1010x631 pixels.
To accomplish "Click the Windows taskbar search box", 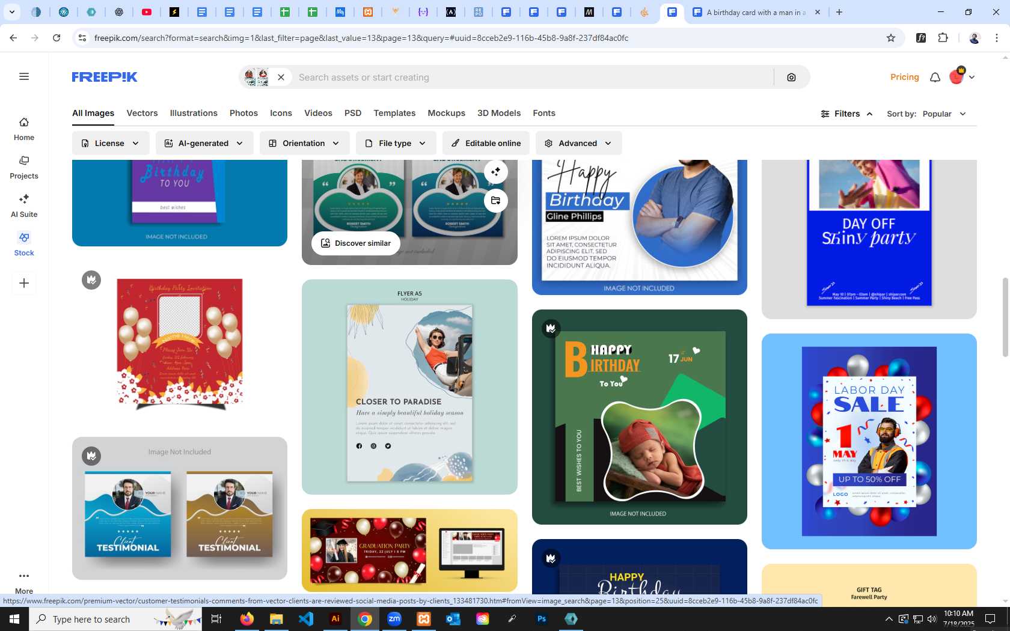I will click(115, 619).
